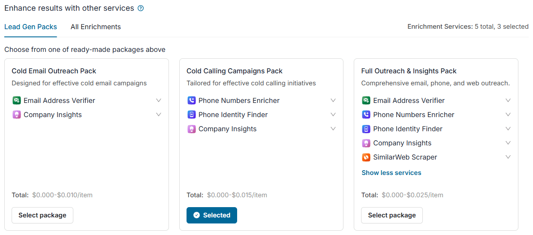Expand Phone Identity Finder chevron in Cold Calling pack
This screenshot has width=533, height=235.
(333, 114)
